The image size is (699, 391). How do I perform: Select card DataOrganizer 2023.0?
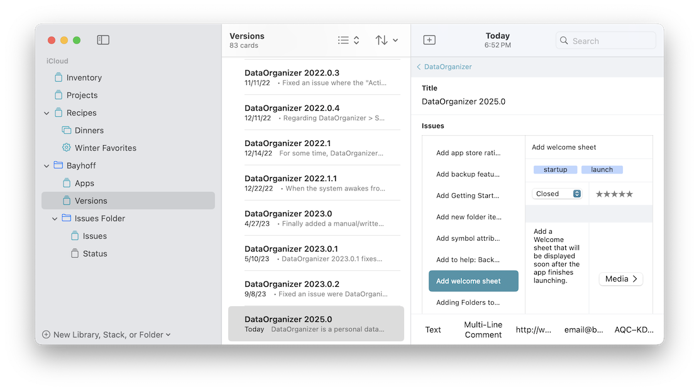tap(316, 218)
